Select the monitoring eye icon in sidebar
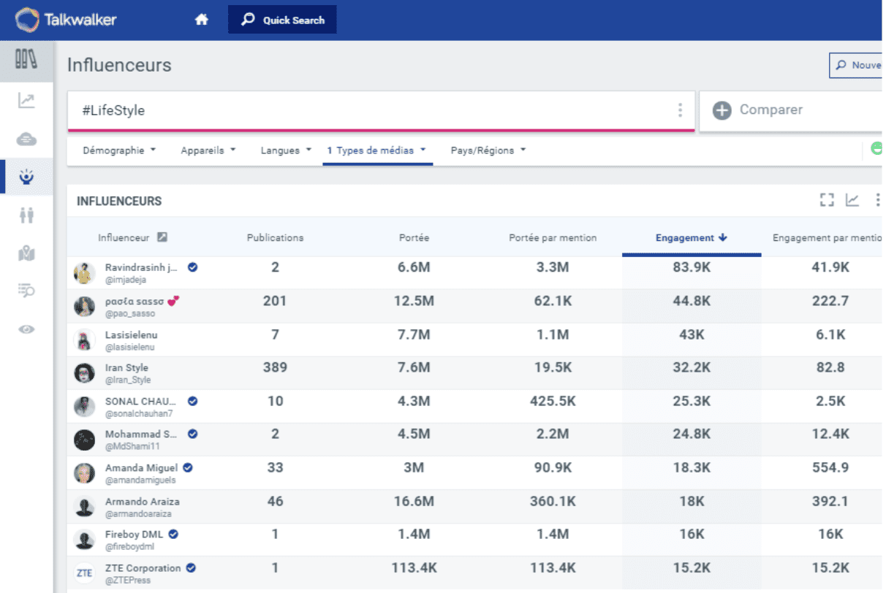This screenshot has height=593, width=886. coord(26,329)
